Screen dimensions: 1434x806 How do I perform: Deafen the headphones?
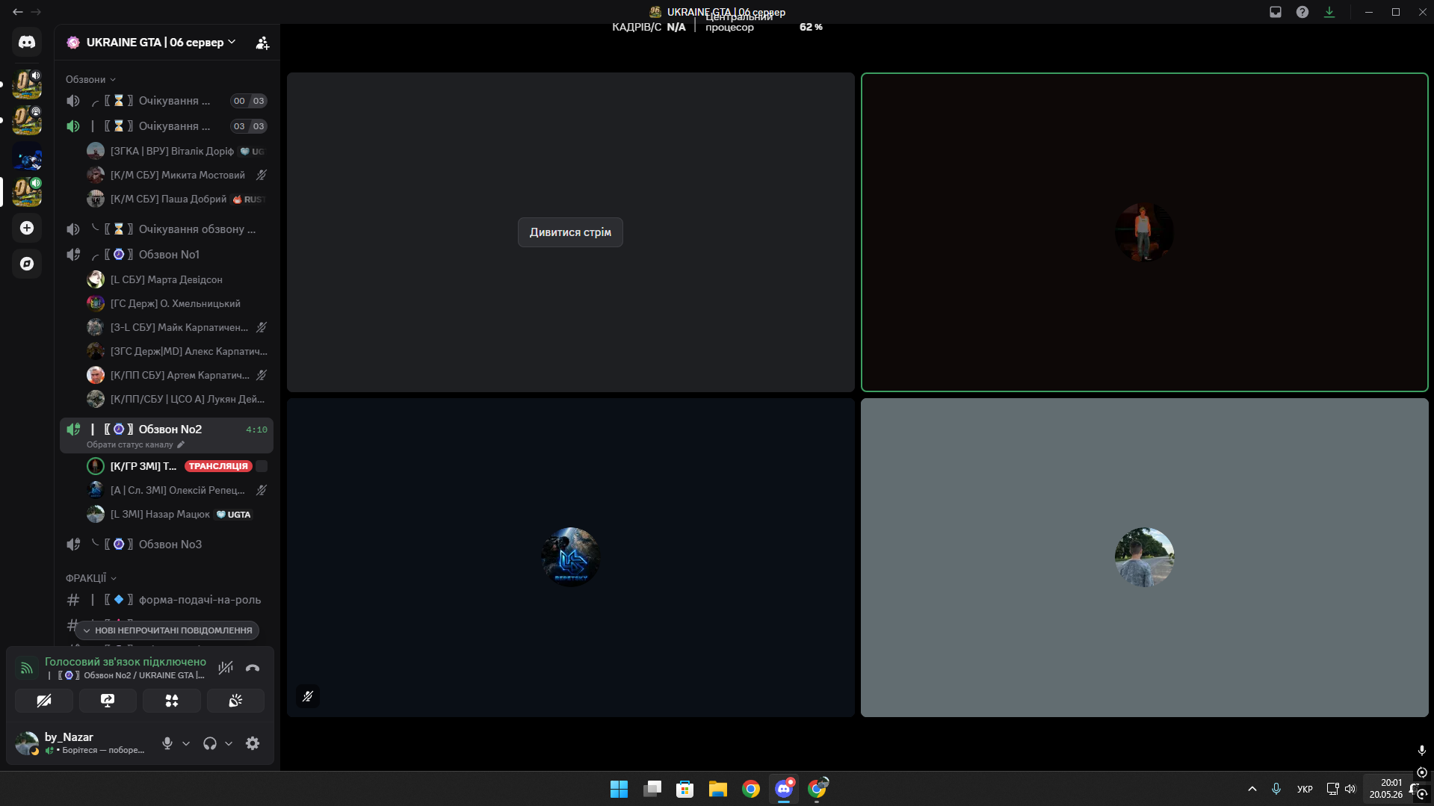click(x=210, y=743)
